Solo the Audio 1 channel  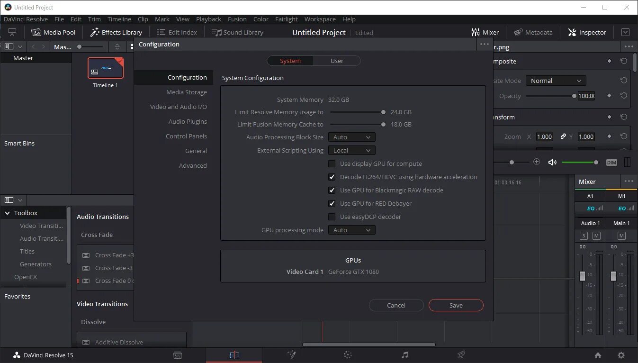pos(584,236)
